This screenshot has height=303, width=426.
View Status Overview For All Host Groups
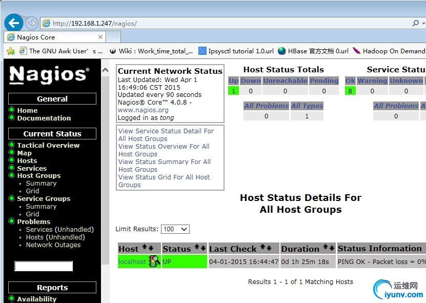[164, 150]
